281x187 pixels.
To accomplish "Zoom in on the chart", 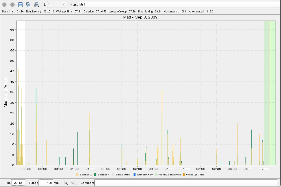I will click(66, 183).
